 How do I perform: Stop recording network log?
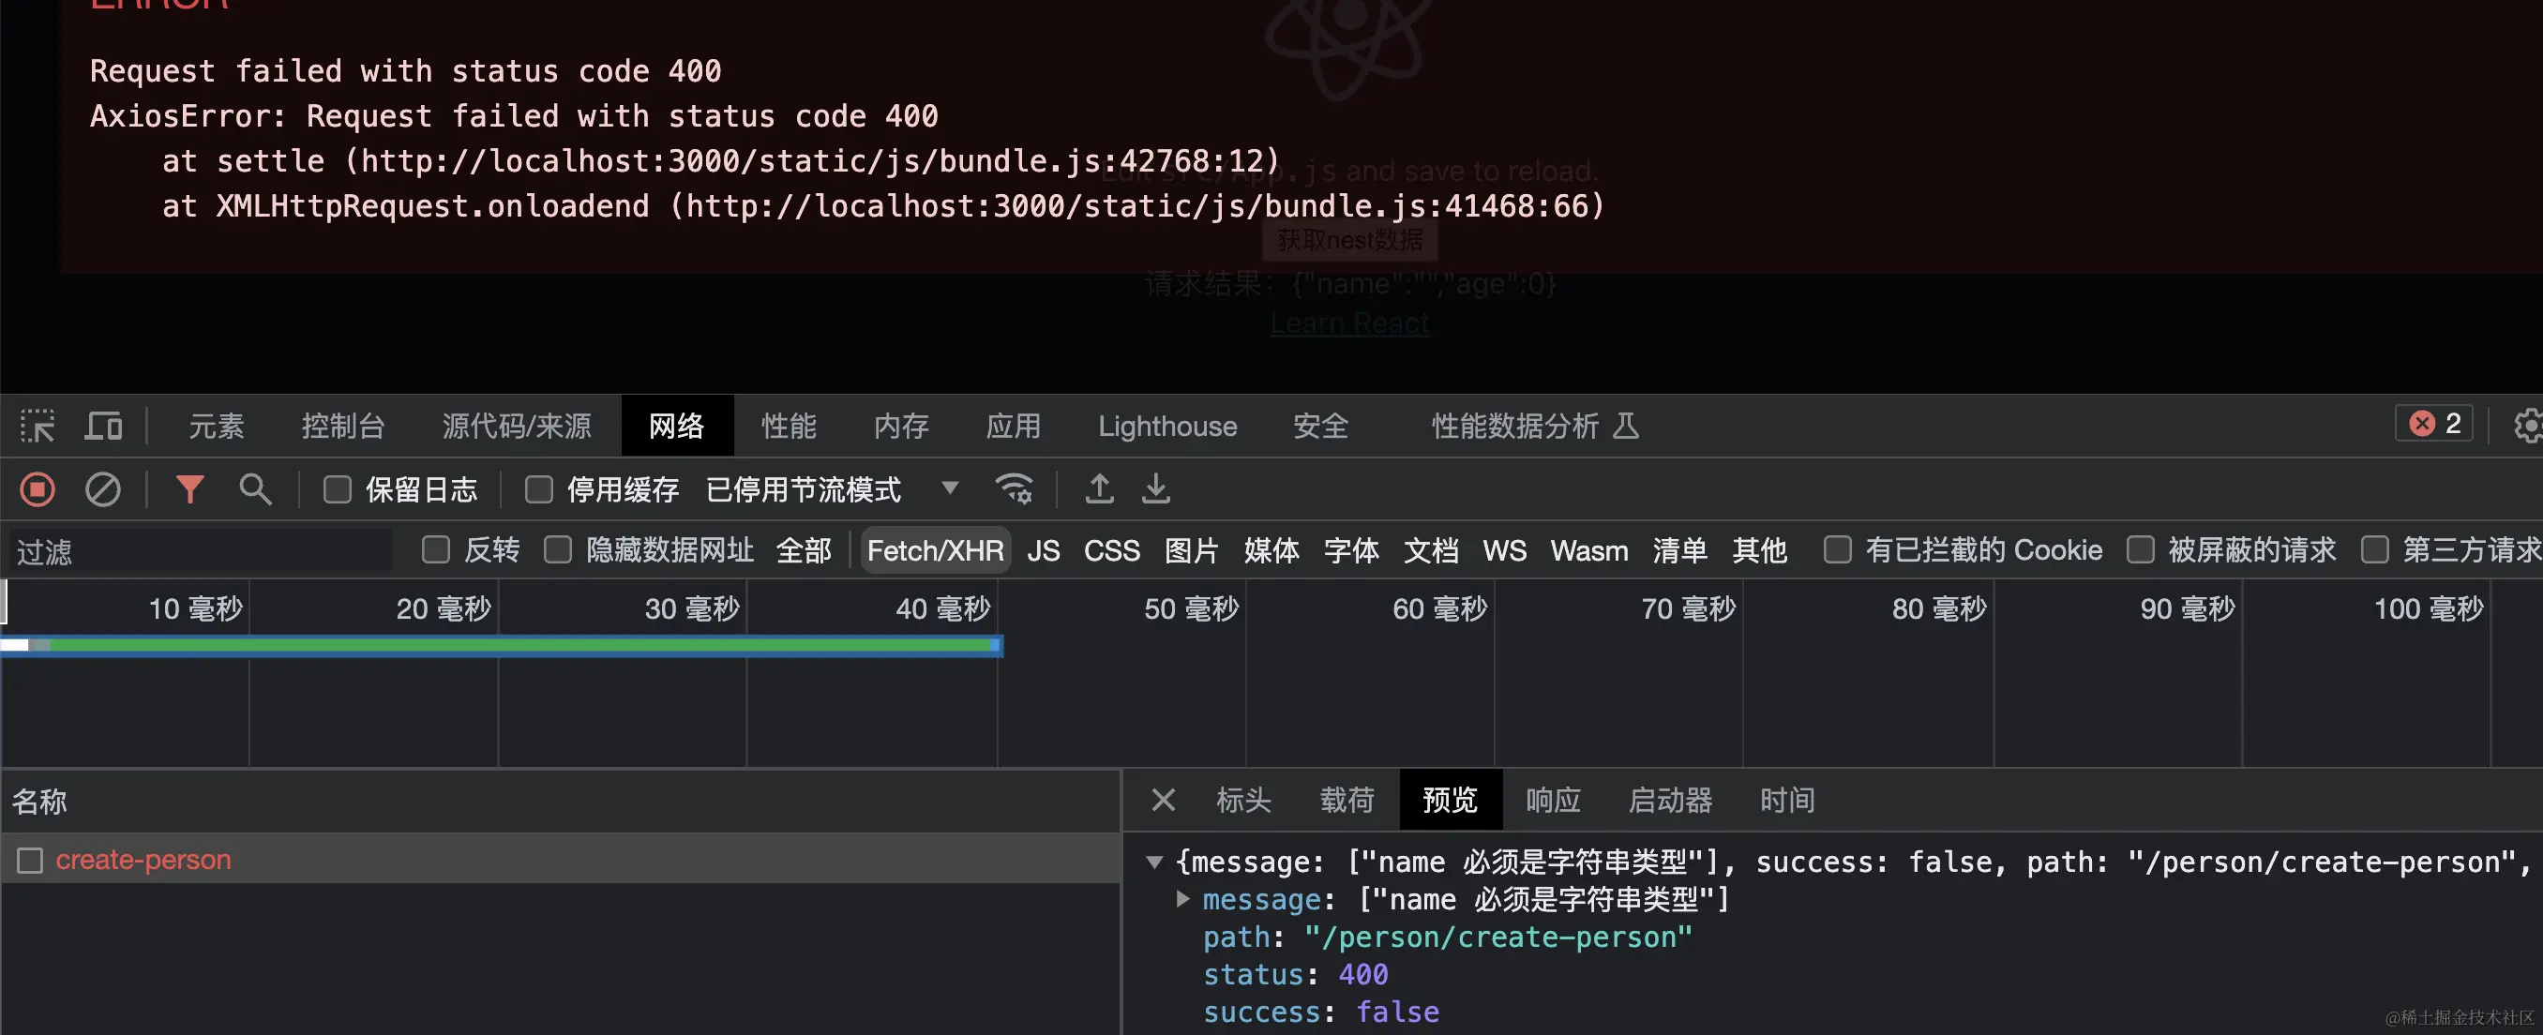38,489
